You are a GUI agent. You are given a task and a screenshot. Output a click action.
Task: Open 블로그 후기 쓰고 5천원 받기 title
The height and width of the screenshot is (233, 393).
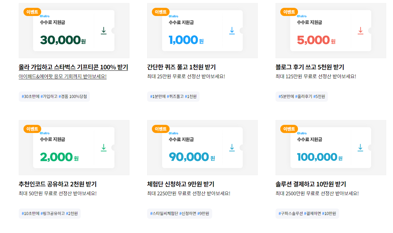point(310,67)
